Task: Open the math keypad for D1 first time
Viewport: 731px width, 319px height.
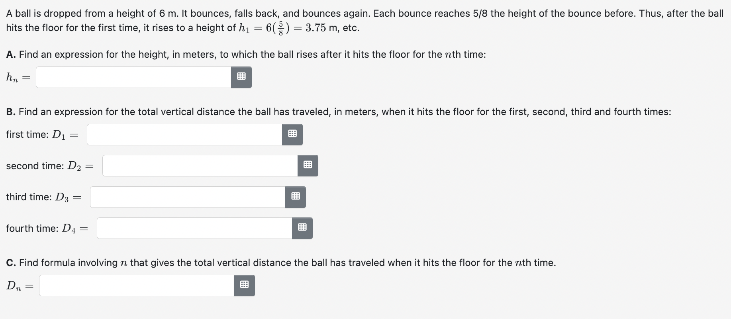Action: [x=292, y=134]
